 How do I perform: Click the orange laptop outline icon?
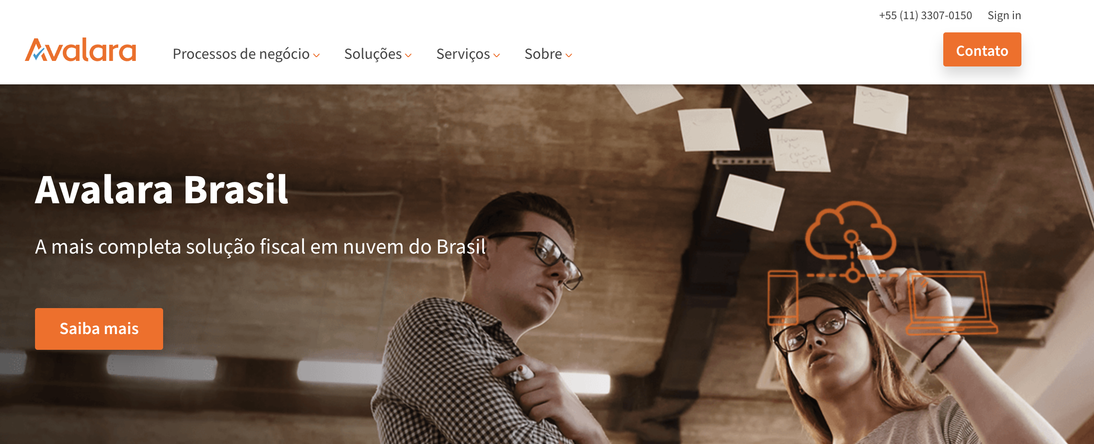pyautogui.click(x=951, y=303)
